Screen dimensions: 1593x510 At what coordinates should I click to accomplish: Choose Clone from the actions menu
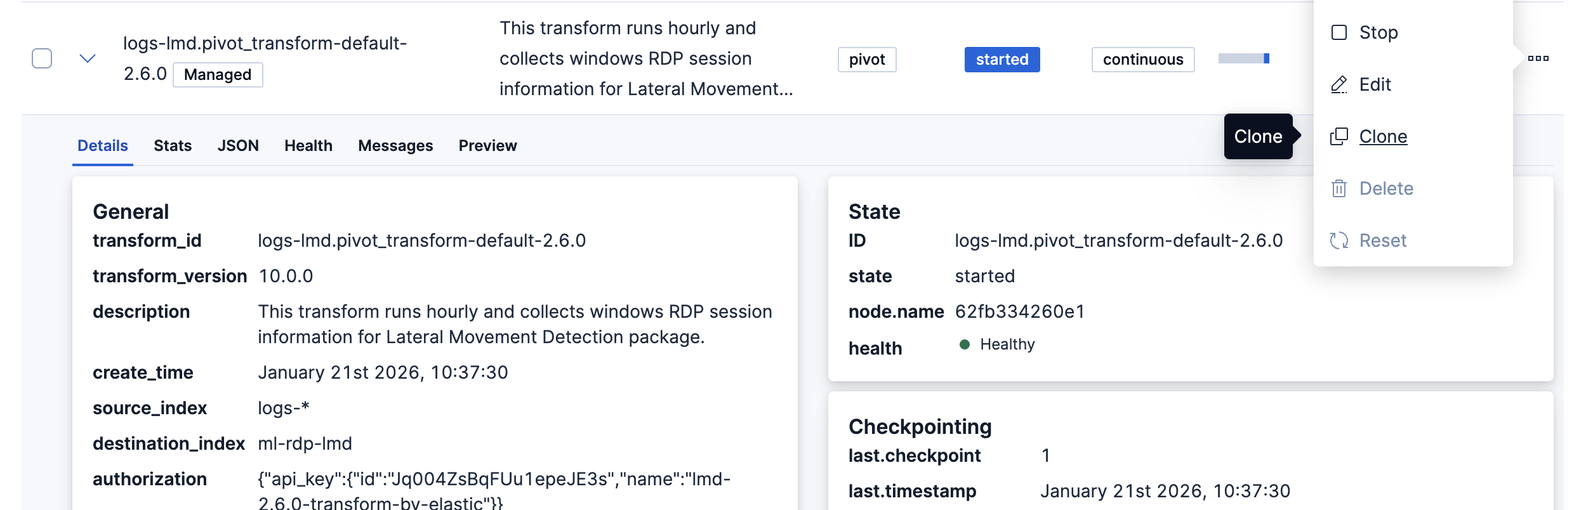pos(1383,136)
